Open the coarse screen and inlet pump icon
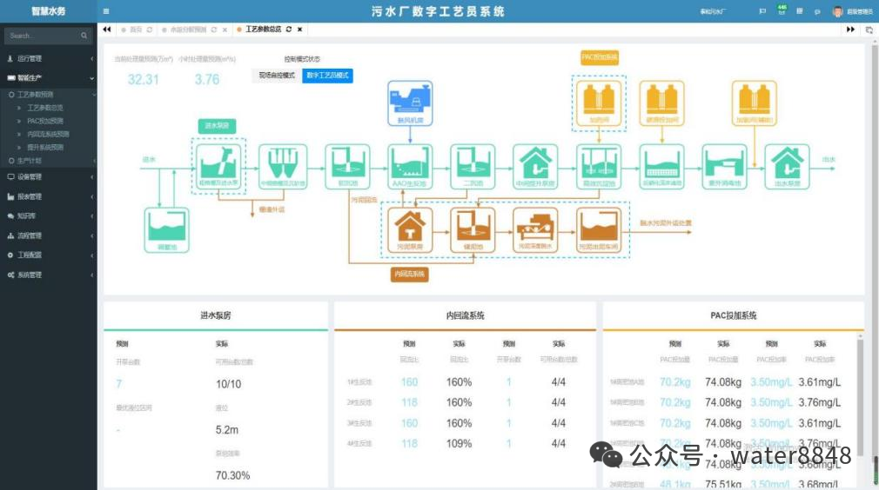The height and width of the screenshot is (490, 879). (219, 166)
